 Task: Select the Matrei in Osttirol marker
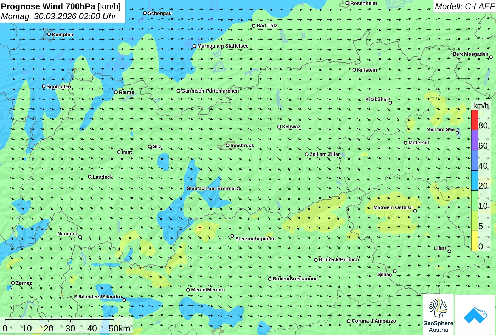[x=415, y=211]
